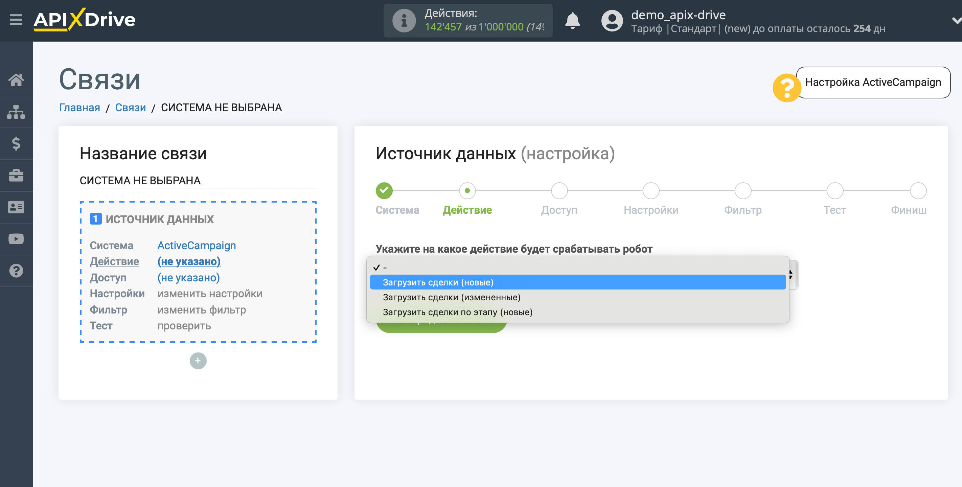Open the contact card icon in sidebar

(x=16, y=207)
